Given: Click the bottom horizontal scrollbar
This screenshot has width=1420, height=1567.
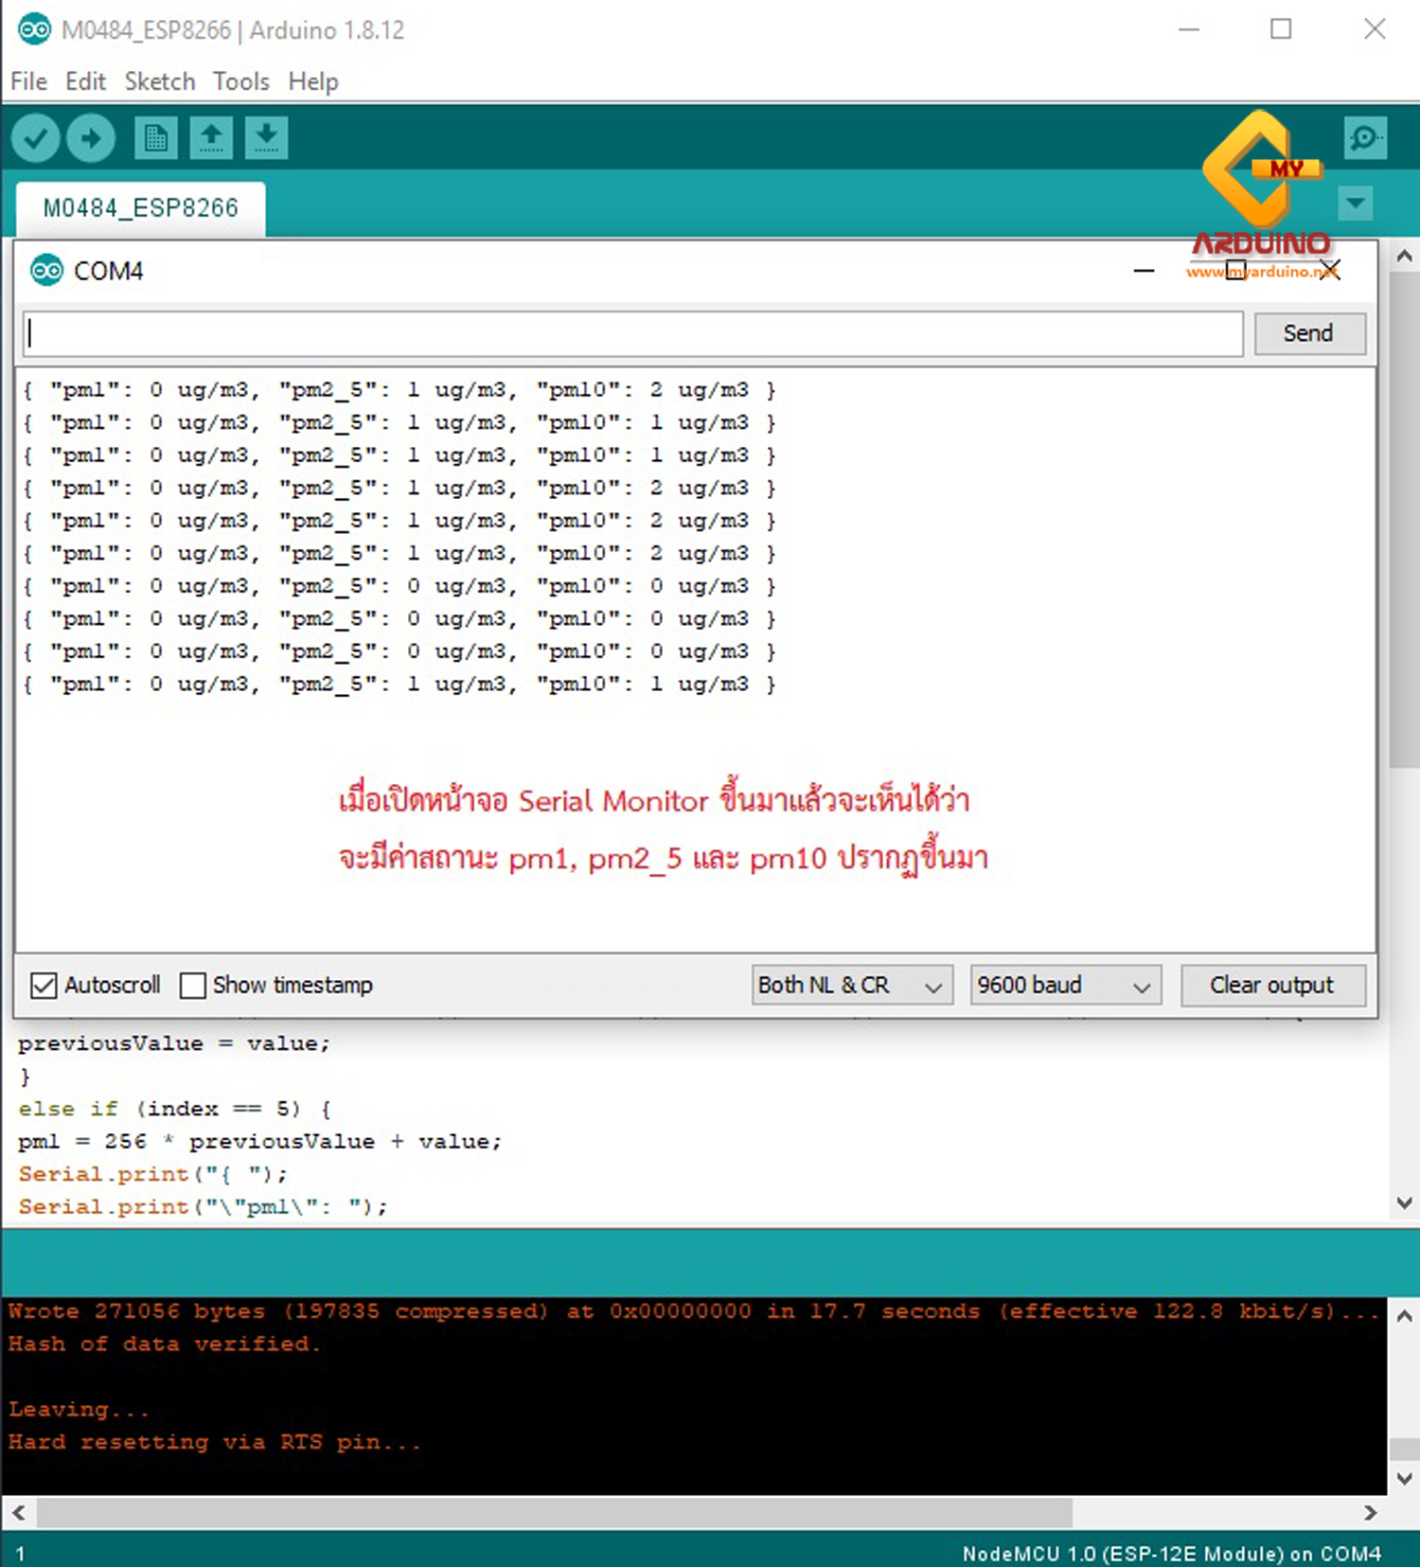Looking at the screenshot, I should 554,1513.
